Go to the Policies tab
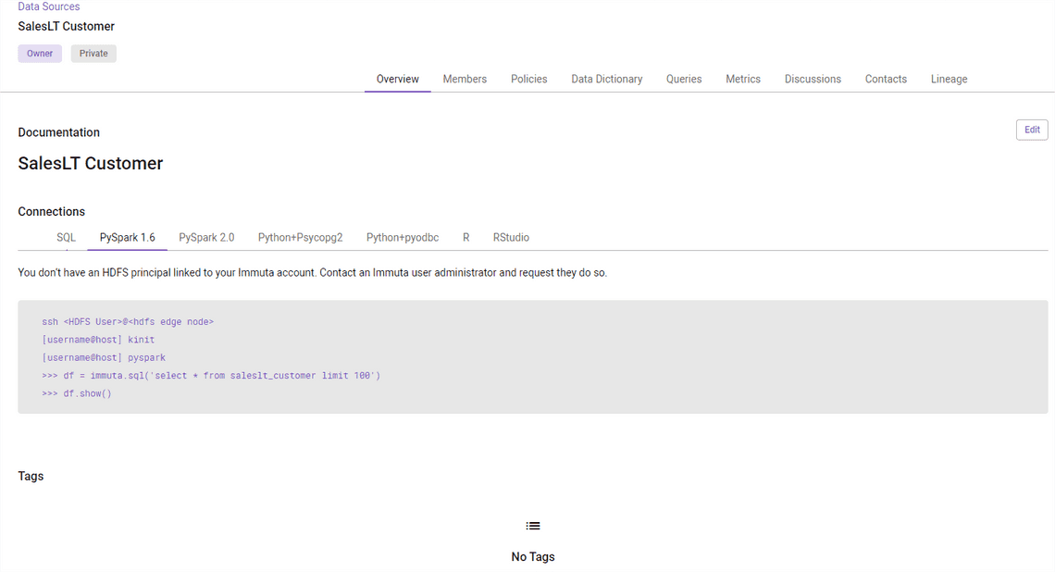1055x572 pixels. (x=528, y=80)
